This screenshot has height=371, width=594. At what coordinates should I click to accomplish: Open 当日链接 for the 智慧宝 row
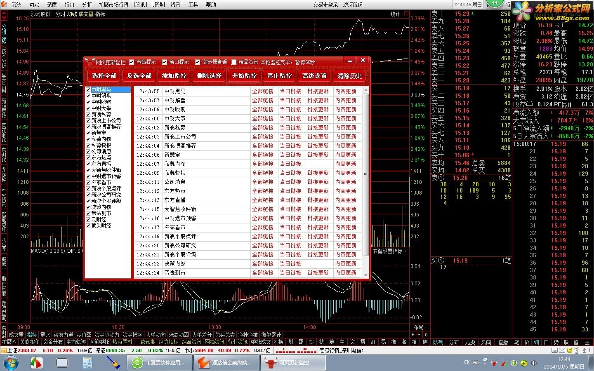(x=290, y=155)
